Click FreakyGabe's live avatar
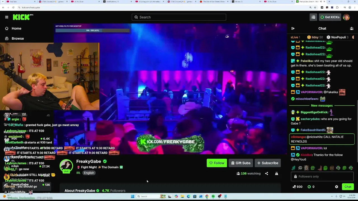 click(x=66, y=166)
